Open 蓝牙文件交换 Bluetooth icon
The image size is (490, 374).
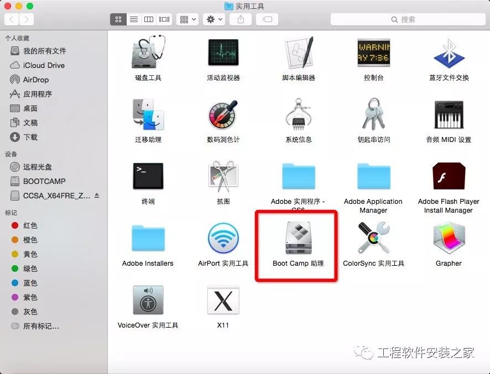(x=449, y=53)
